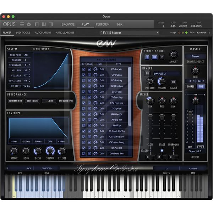Click the level knob for C0-Sus Vib
Image resolution: width=213 pixels, height=213 pixels.
pos(95,69)
